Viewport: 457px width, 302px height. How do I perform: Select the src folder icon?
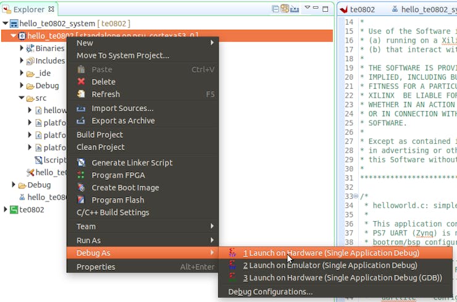[x=30, y=99]
